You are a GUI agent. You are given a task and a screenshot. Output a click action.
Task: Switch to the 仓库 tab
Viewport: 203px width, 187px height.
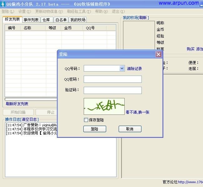coord(46,20)
